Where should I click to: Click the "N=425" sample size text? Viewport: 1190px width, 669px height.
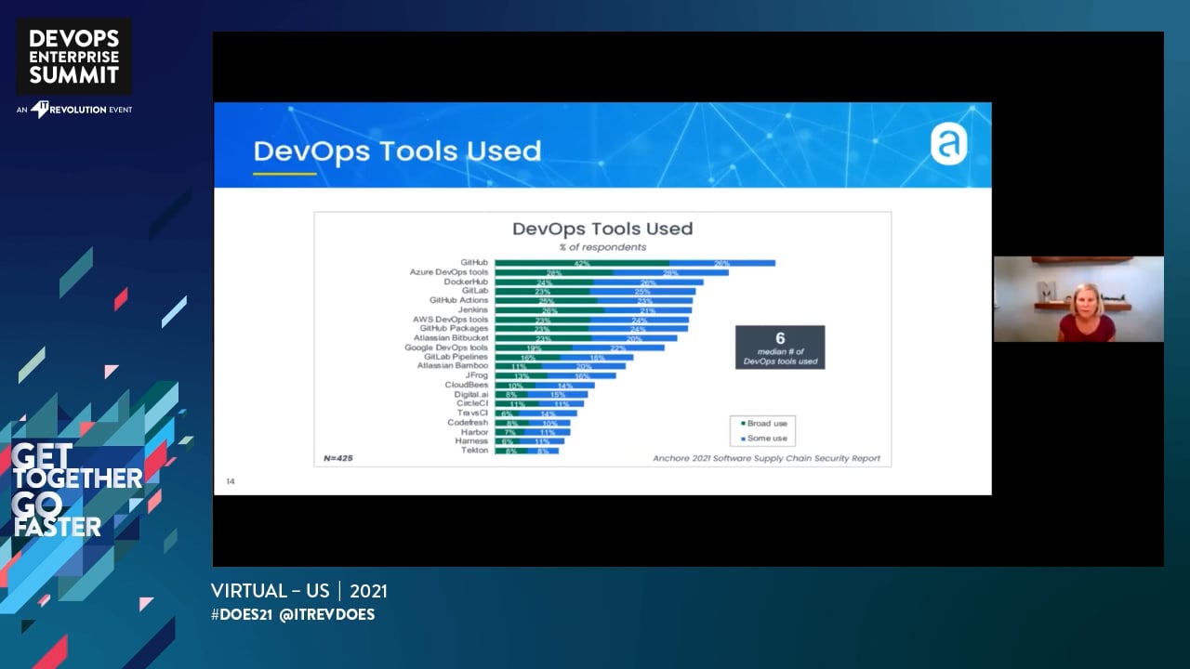click(338, 458)
